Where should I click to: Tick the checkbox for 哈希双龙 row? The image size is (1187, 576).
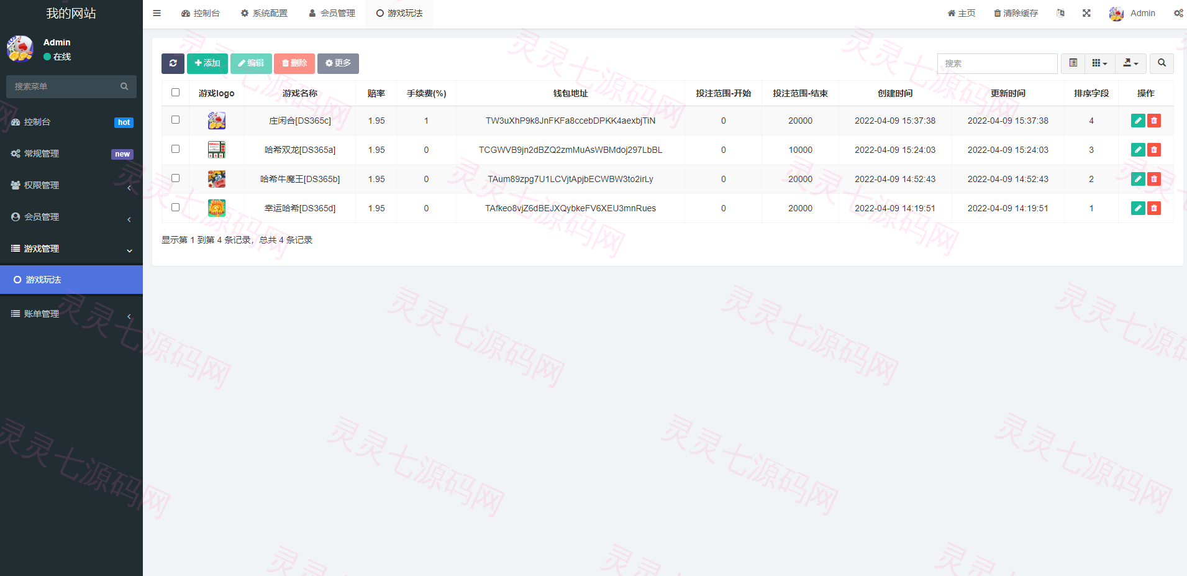pyautogui.click(x=175, y=149)
